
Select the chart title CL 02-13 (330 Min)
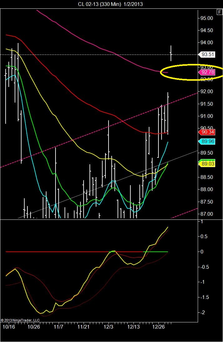(x=99, y=4)
